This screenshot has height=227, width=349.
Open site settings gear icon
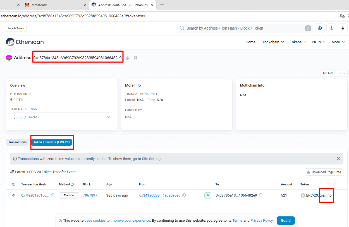320,28
